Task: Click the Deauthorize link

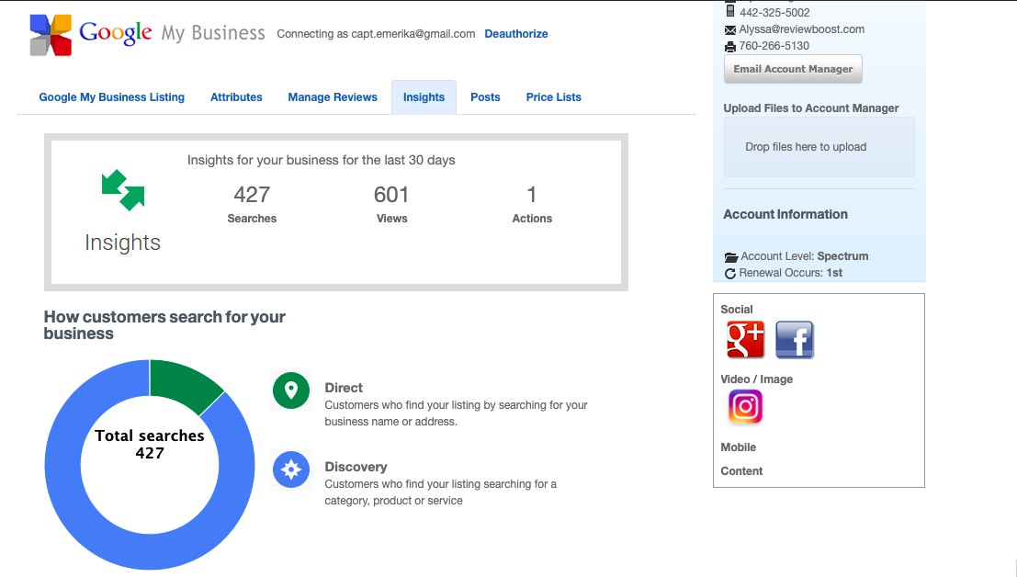Action: [516, 34]
